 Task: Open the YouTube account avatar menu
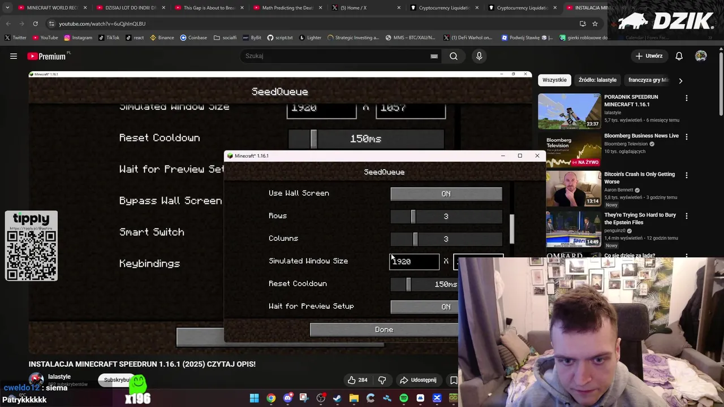pos(701,56)
